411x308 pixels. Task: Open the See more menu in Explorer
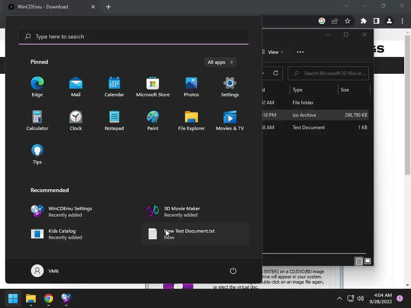300,52
